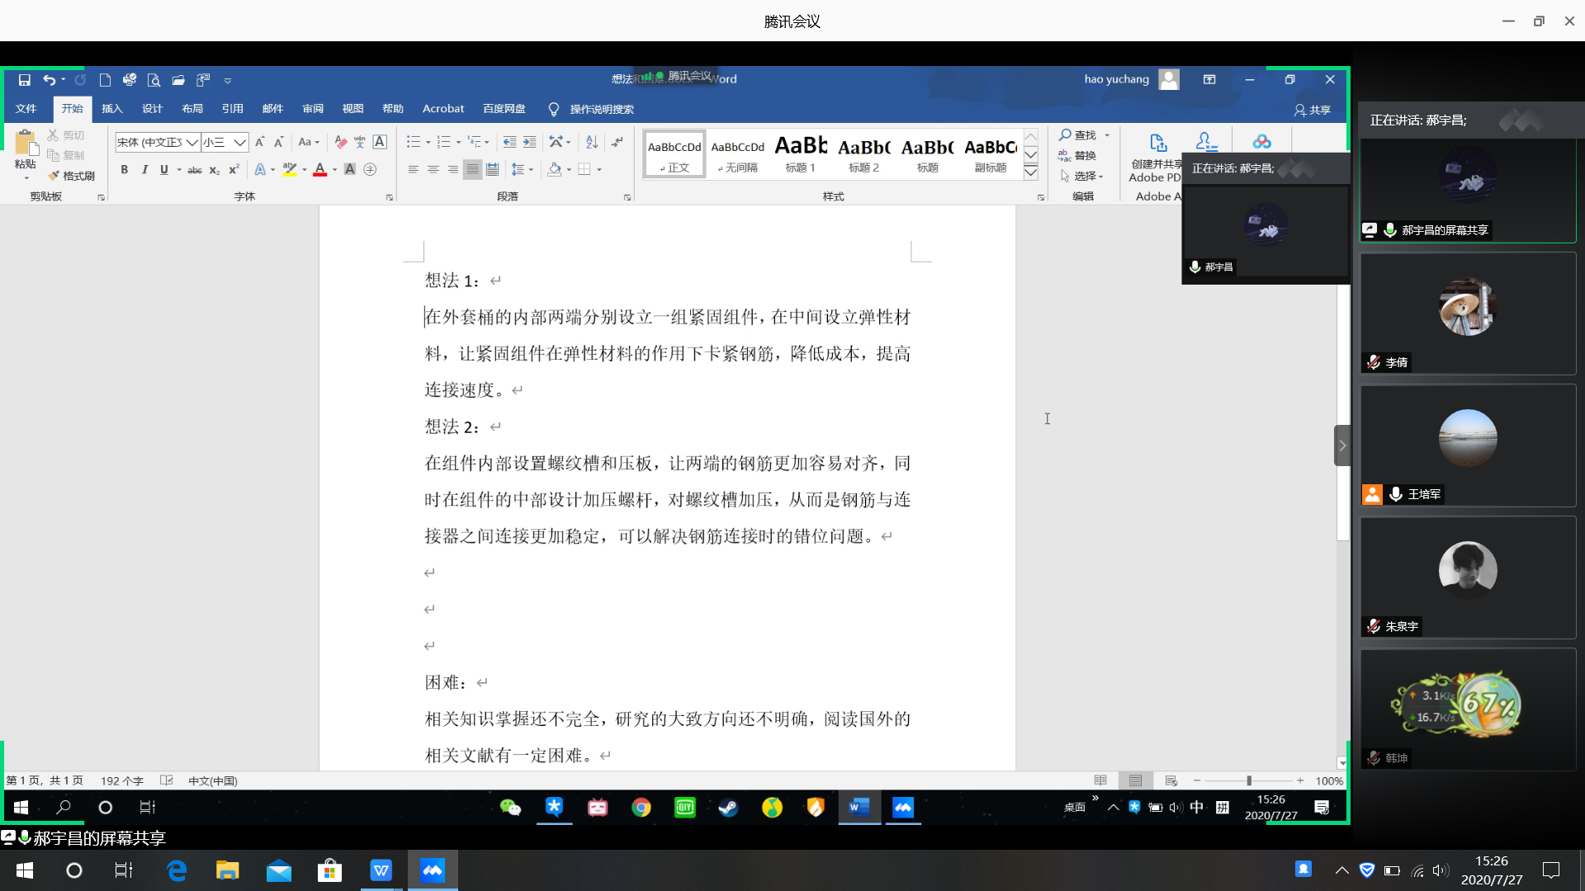Toggle the show paragraph marks button
The width and height of the screenshot is (1585, 891).
click(617, 142)
